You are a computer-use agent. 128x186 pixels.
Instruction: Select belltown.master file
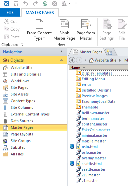(93, 113)
